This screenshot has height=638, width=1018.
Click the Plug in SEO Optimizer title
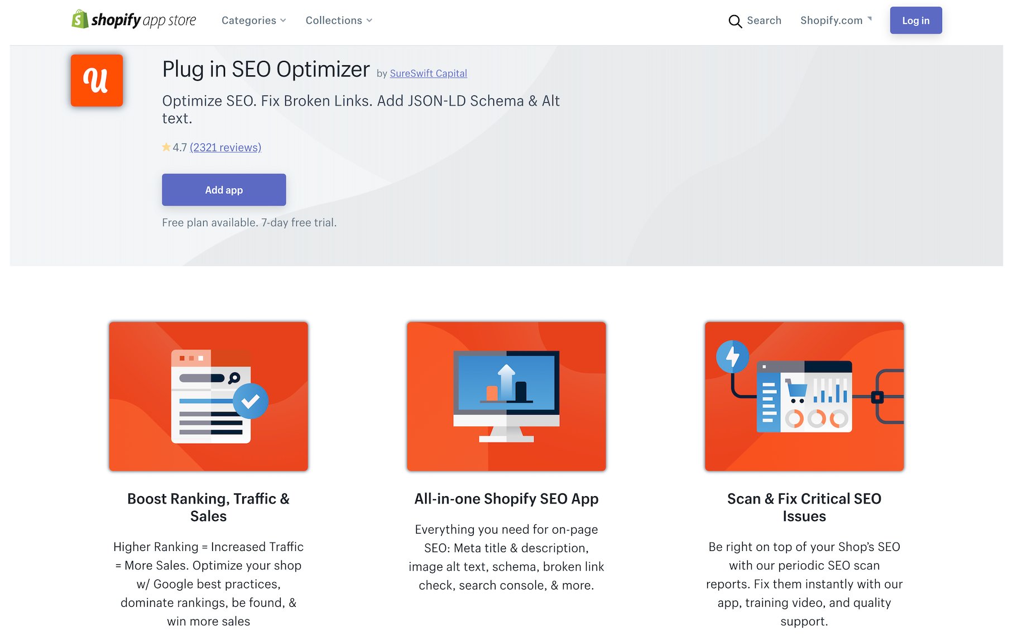pyautogui.click(x=266, y=70)
